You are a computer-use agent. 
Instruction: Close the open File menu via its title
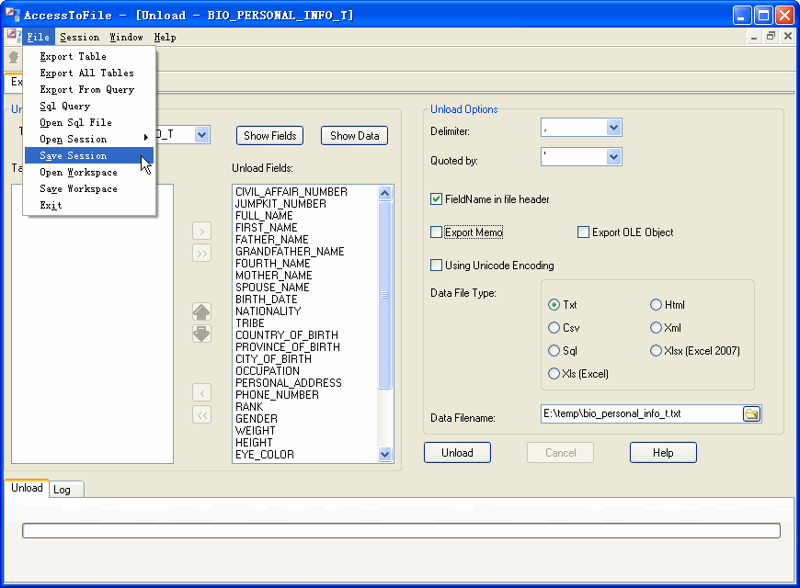(x=39, y=38)
